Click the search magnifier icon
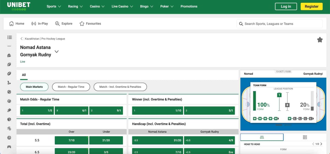Screen dimensions: 330x154 (x=241, y=24)
